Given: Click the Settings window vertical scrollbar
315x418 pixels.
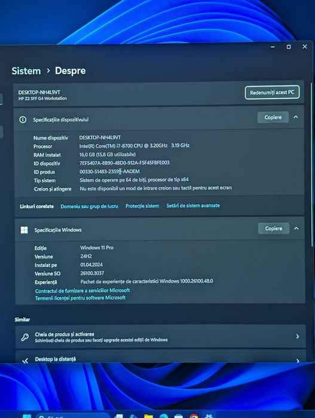Looking at the screenshot, I should tap(311, 165).
